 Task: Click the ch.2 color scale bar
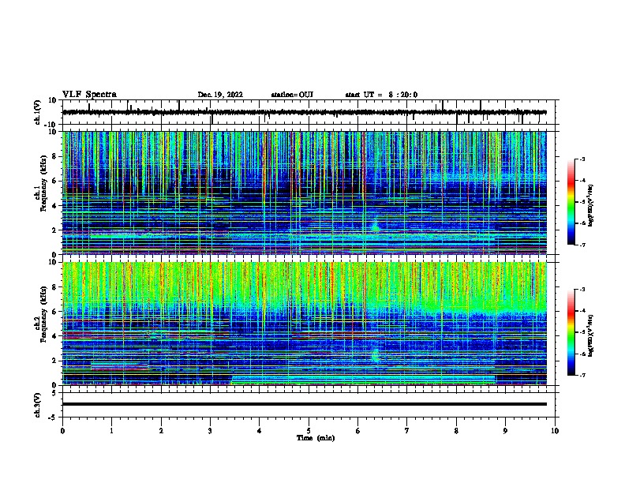click(x=571, y=332)
